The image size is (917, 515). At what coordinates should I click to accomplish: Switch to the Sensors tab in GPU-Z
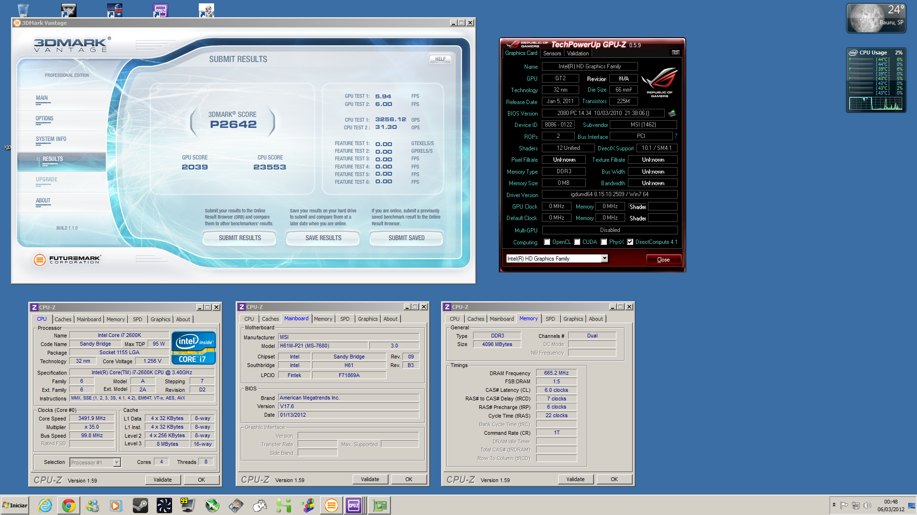[x=552, y=53]
